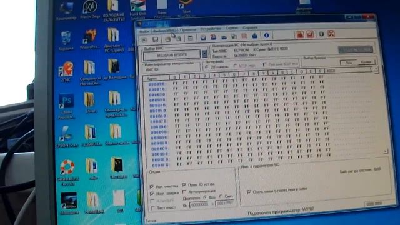Open the Сервис menu
This screenshot has height=225, width=400.
232,27
